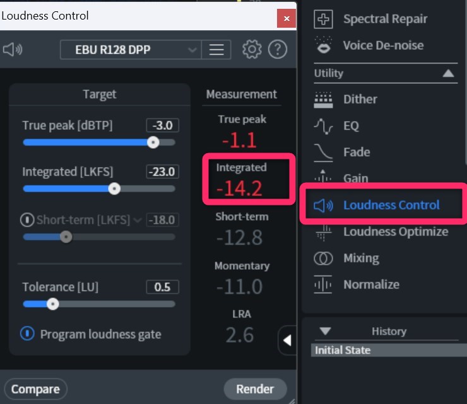Expand the Short-term [LKFS] mode dropdown

(137, 220)
